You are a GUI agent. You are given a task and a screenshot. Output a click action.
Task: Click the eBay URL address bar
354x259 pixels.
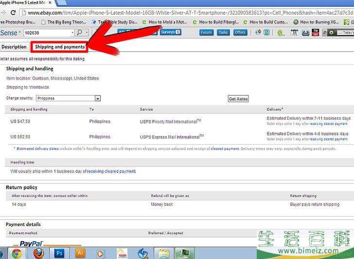(x=187, y=13)
